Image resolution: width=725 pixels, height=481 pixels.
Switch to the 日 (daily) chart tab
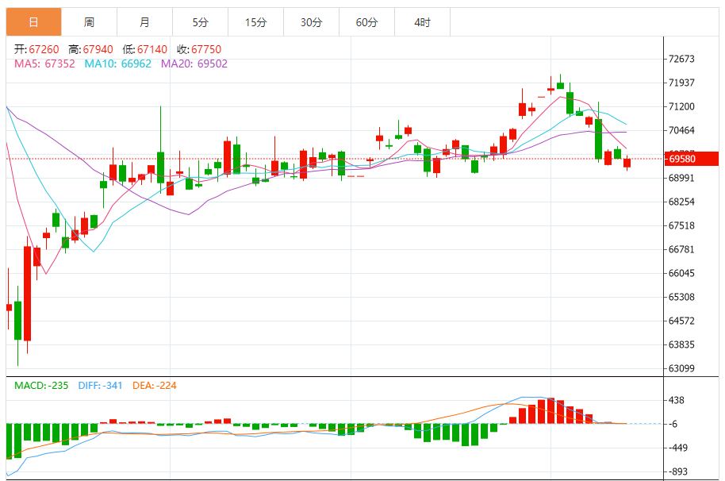coord(33,22)
